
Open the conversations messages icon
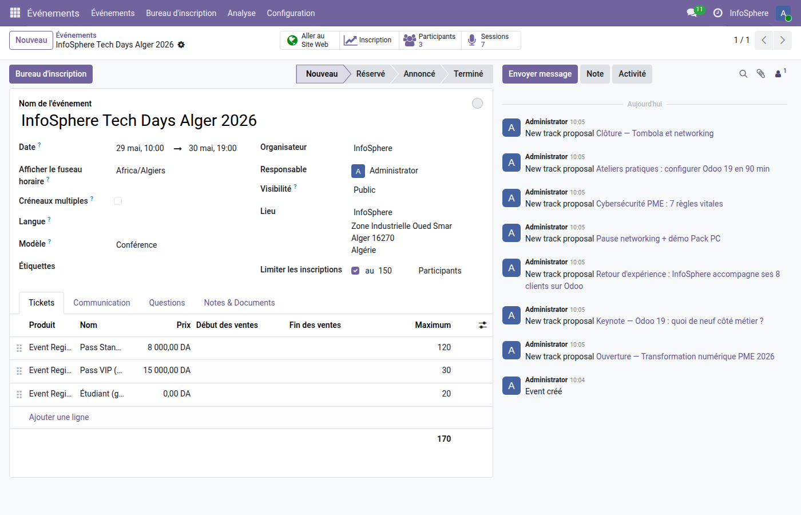coord(692,13)
